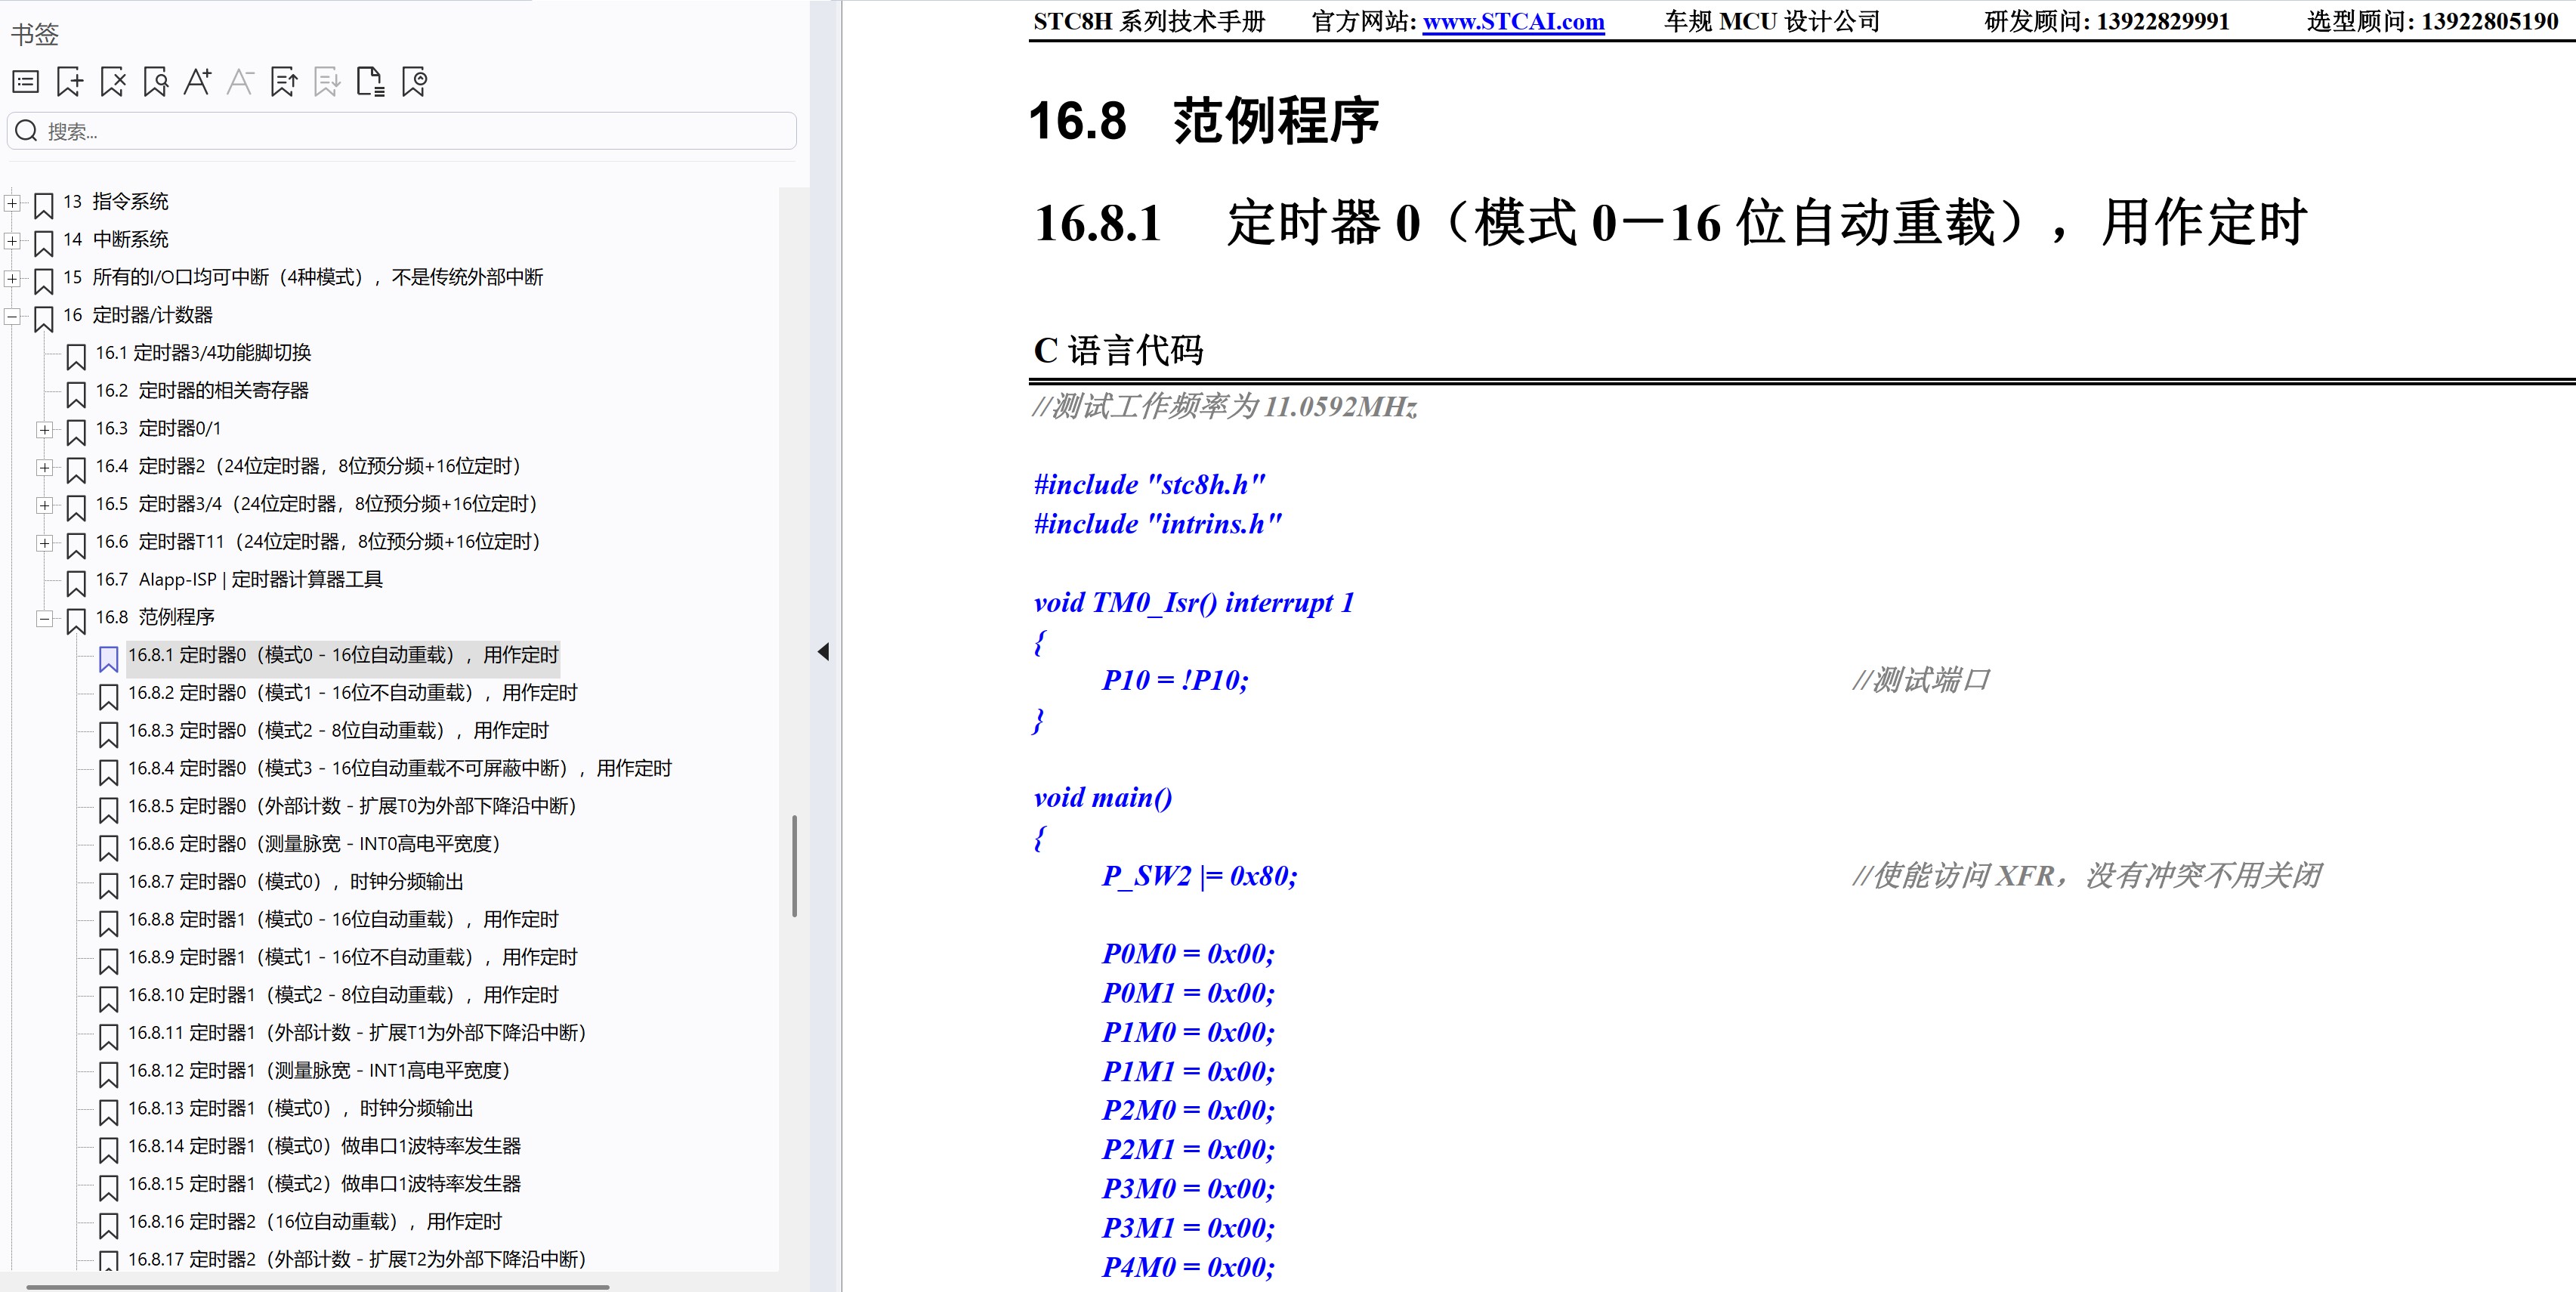
Task: Expand the 15 所有的I/O口均可中断 node
Action: pyautogui.click(x=12, y=279)
